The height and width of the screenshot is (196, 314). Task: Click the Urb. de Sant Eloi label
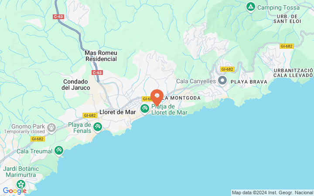[x=287, y=19]
